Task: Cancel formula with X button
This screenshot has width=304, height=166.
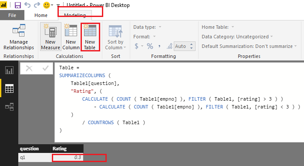Action: click(x=29, y=68)
